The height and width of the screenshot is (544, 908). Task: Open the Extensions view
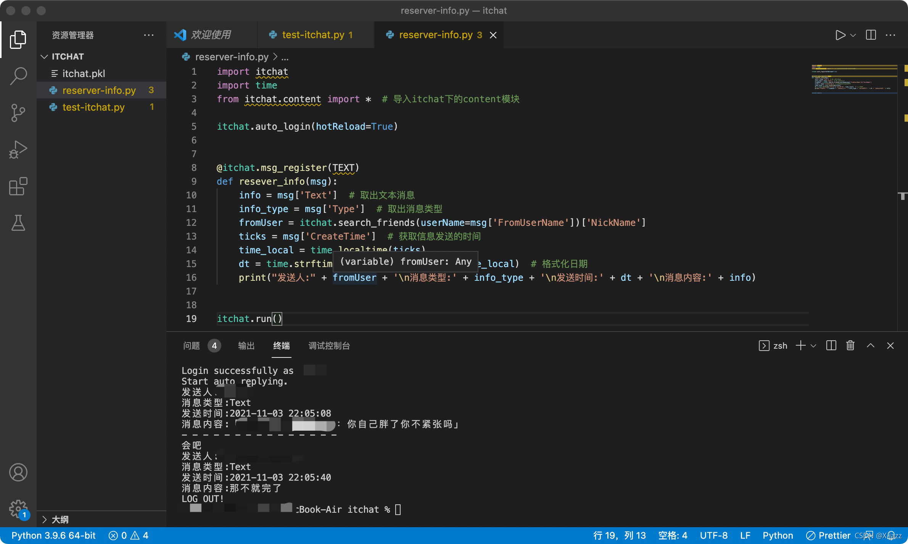click(x=18, y=186)
